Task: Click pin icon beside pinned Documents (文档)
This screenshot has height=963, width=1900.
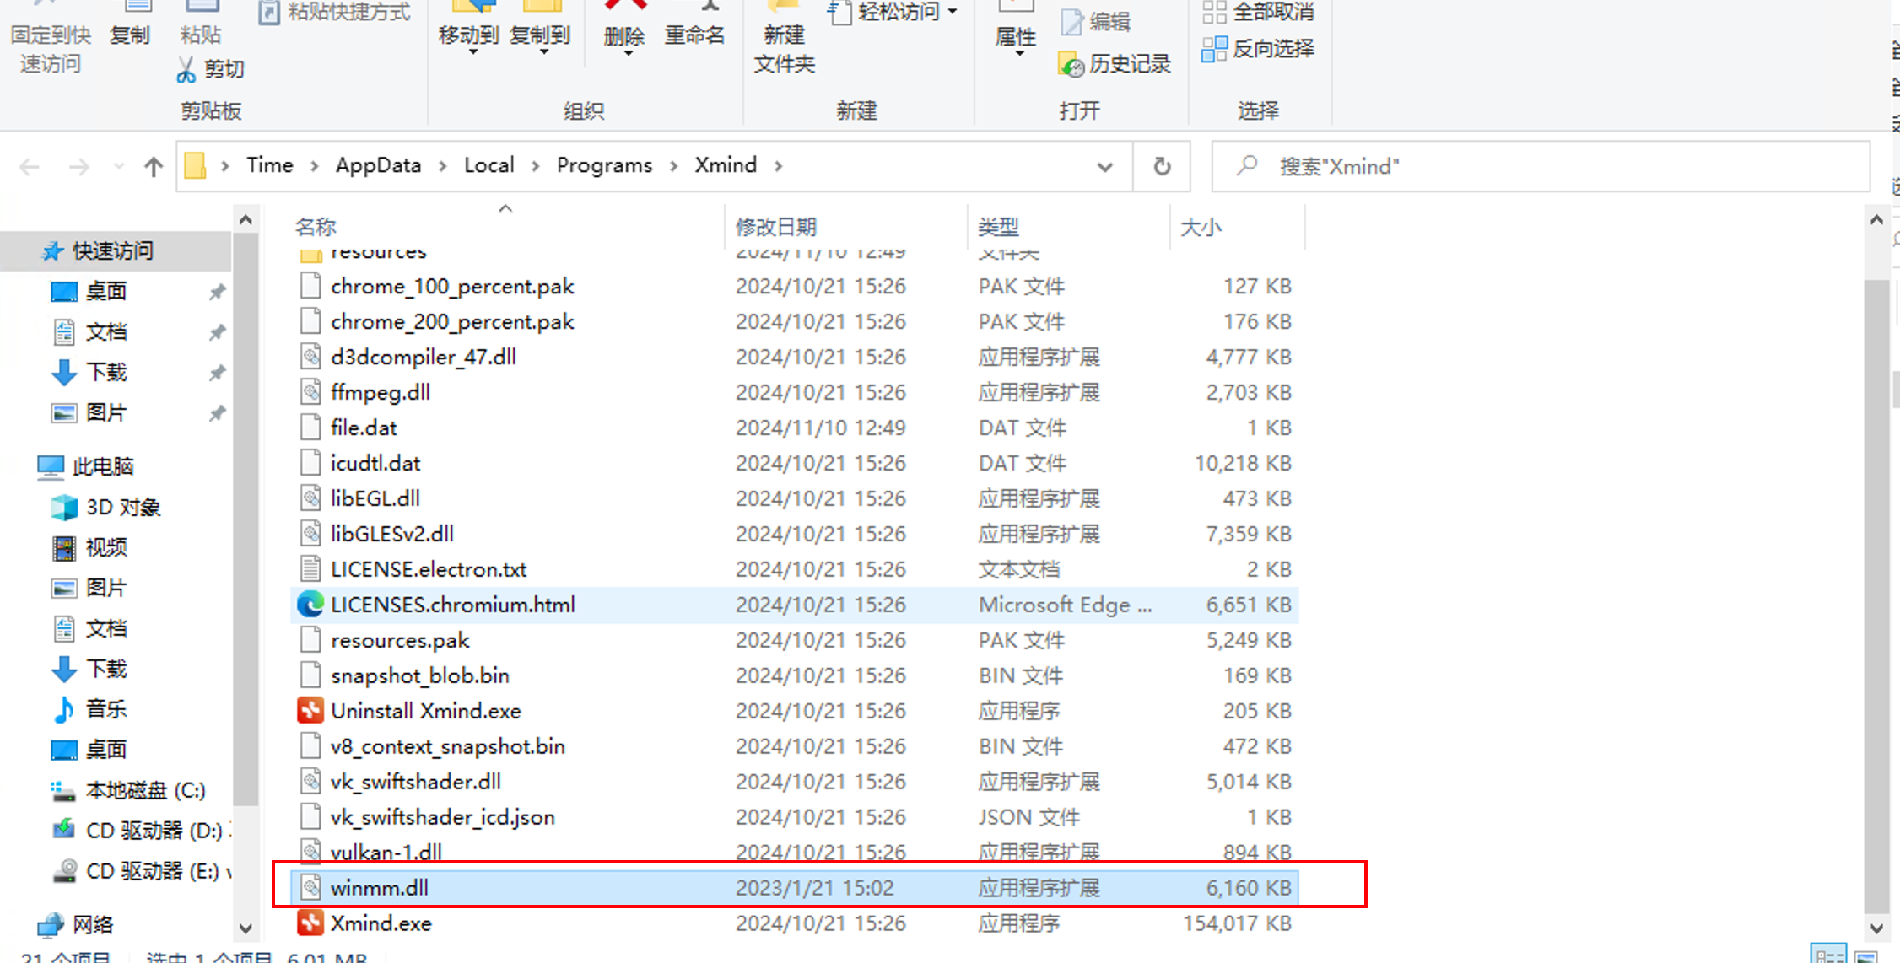Action: (x=217, y=332)
